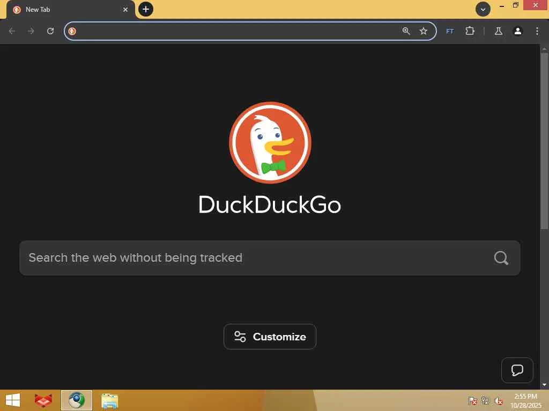This screenshot has height=411, width=549.
Task: Open the muted volume tray icon
Action: [x=499, y=401]
